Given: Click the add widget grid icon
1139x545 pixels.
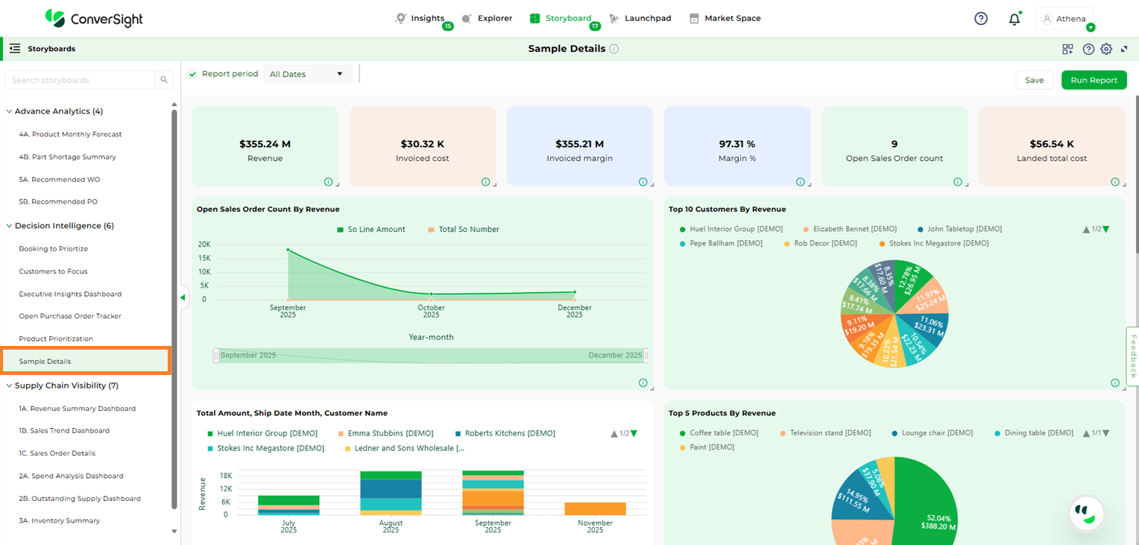Looking at the screenshot, I should pyautogui.click(x=1067, y=49).
